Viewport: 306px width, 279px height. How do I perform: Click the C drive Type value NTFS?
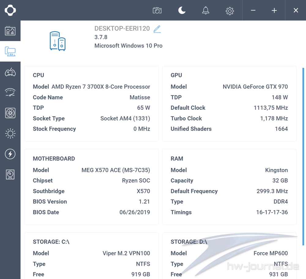(143, 264)
